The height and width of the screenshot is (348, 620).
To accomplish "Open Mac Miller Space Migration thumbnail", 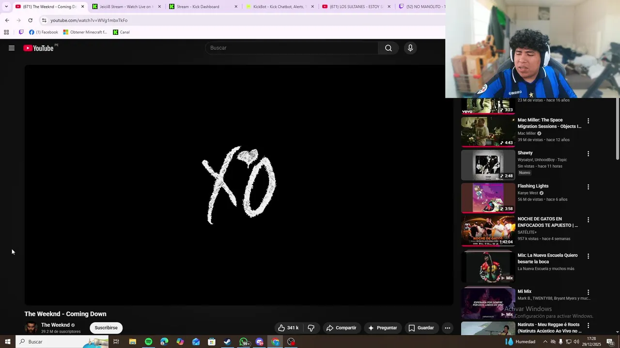I will point(488,131).
